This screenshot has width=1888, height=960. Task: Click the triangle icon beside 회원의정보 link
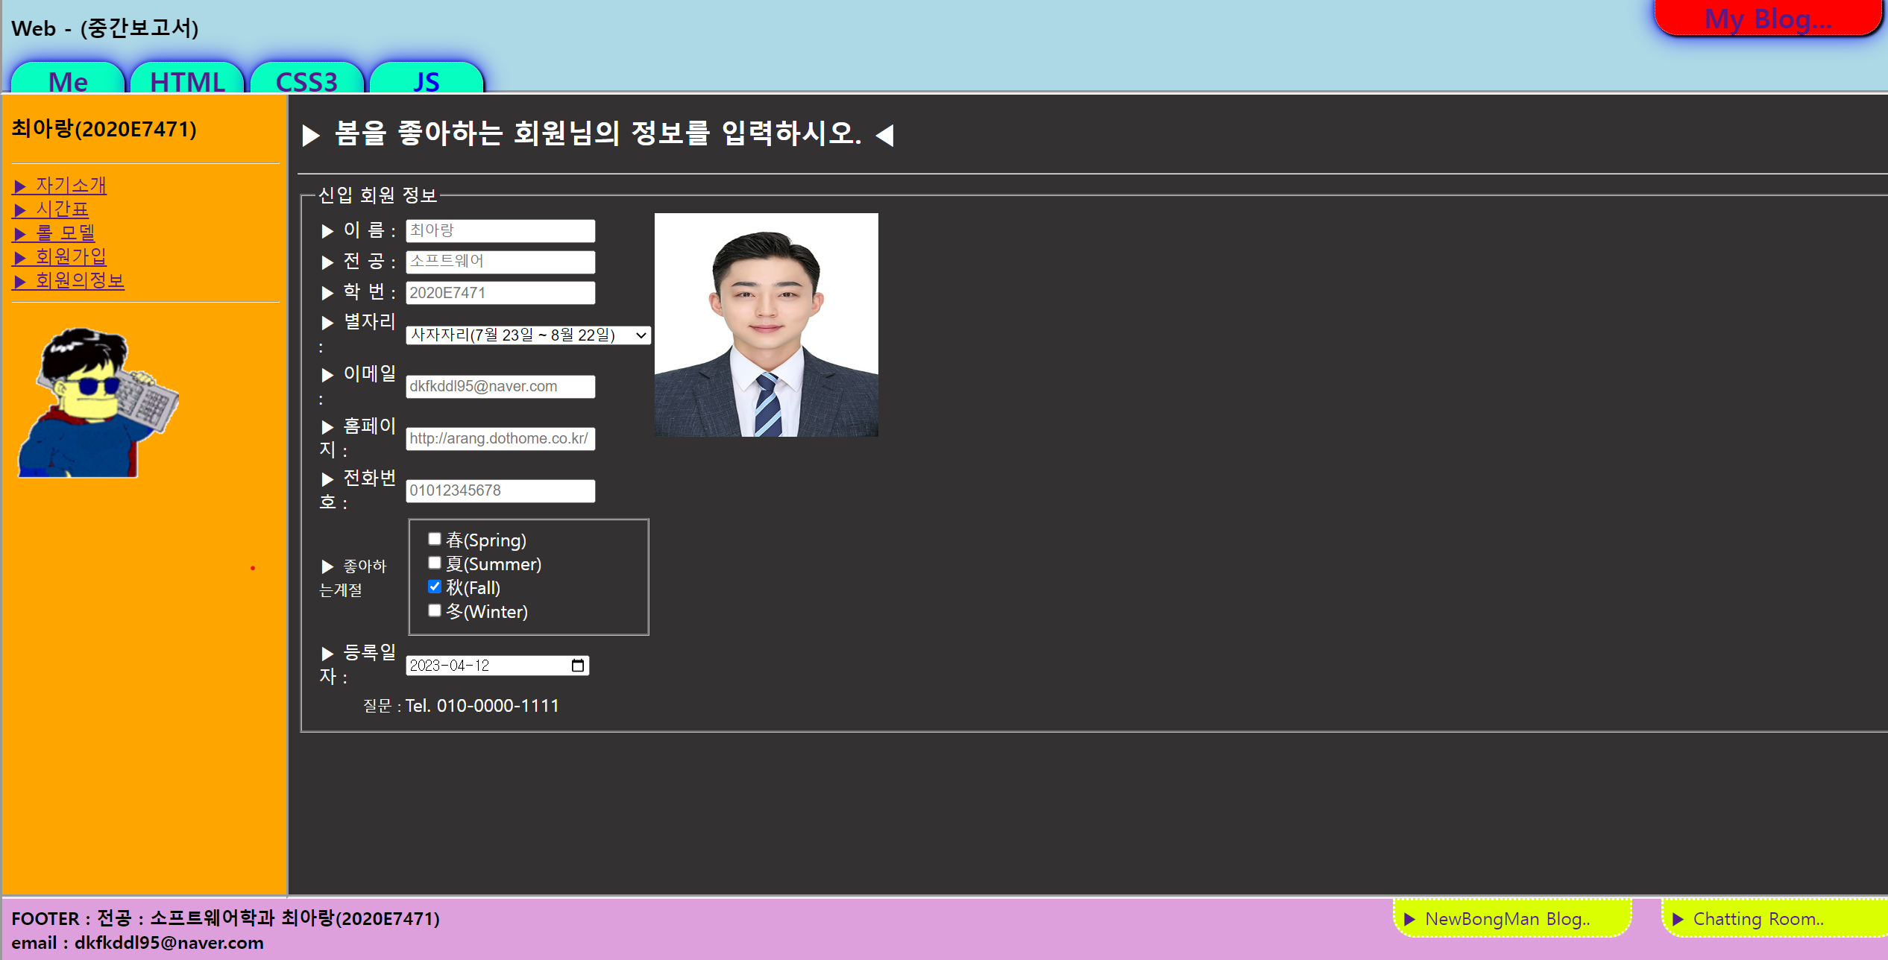21,281
